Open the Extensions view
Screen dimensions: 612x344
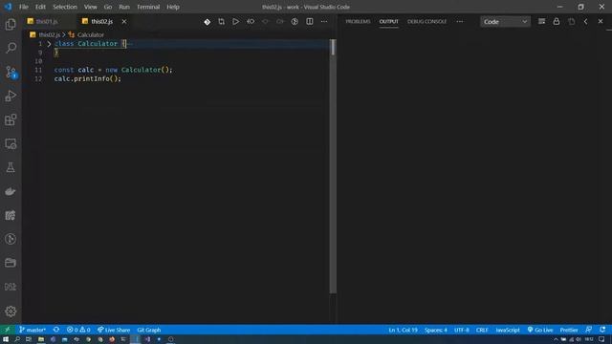11,119
